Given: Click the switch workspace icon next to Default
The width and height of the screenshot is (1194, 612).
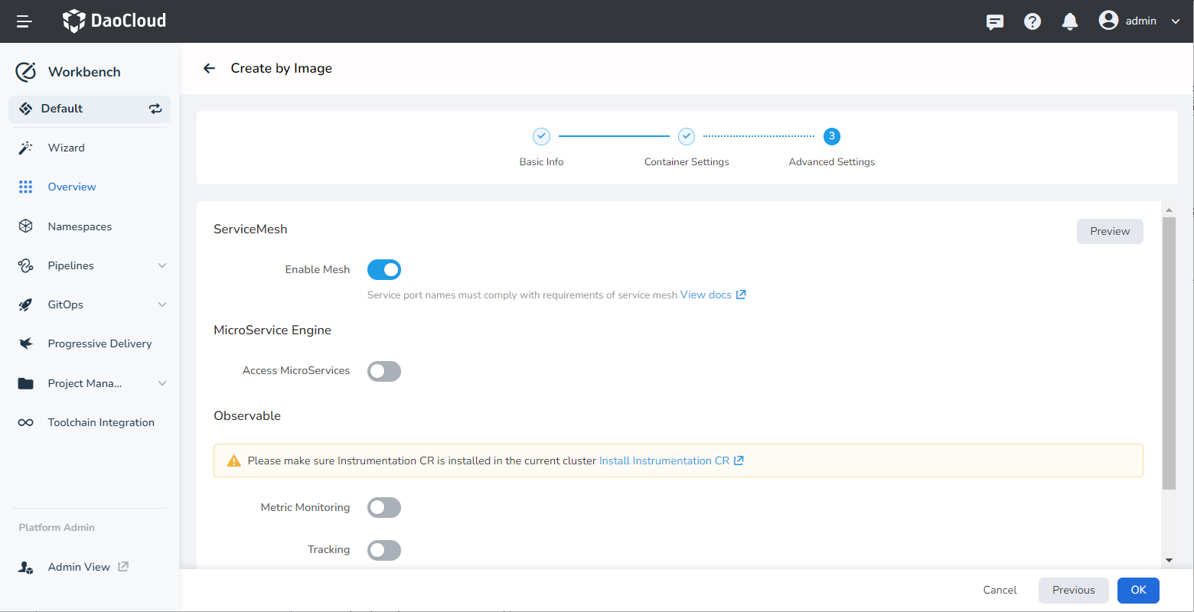Looking at the screenshot, I should tap(155, 109).
